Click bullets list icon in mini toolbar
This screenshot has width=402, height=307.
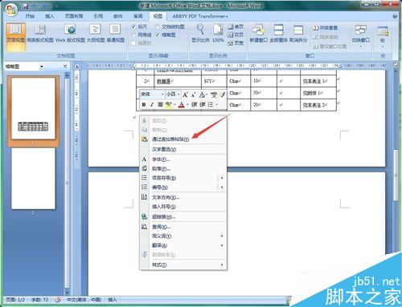coord(211,105)
